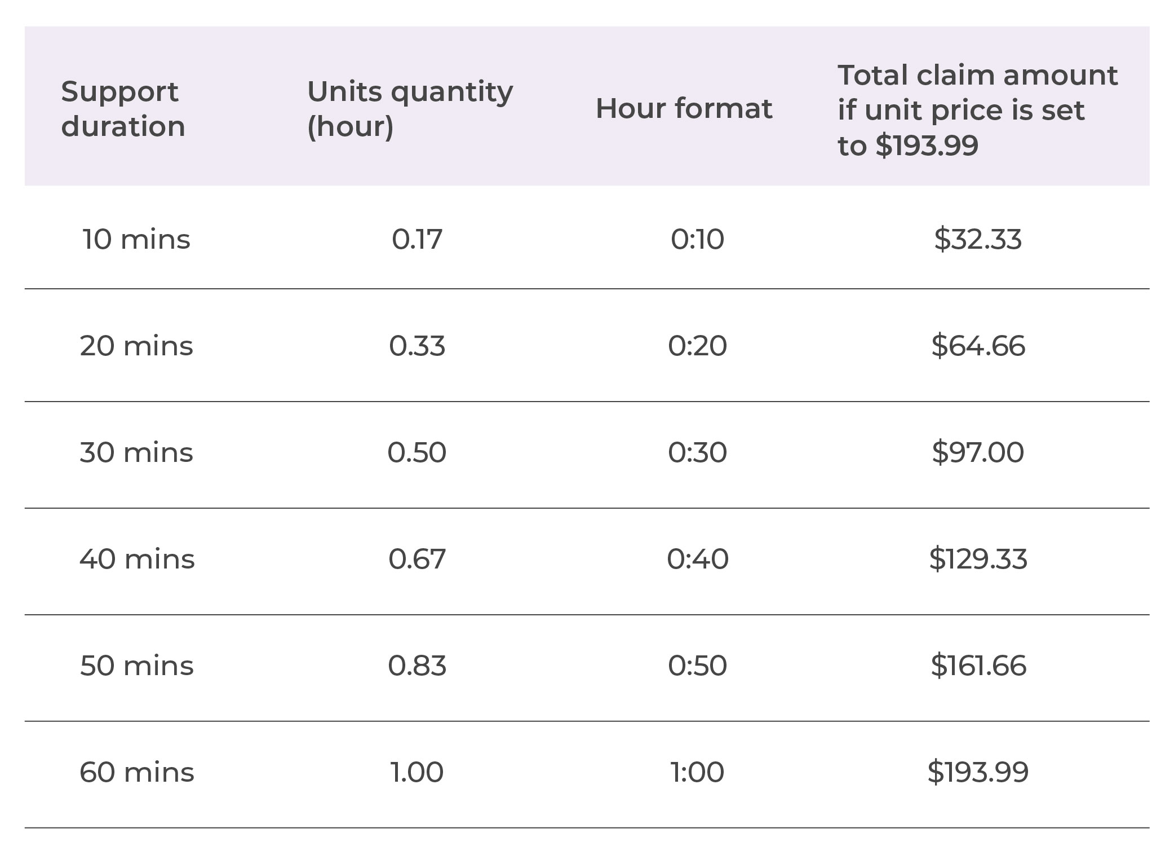Click the Hour format column header
This screenshot has height=846, width=1174.
pos(684,108)
